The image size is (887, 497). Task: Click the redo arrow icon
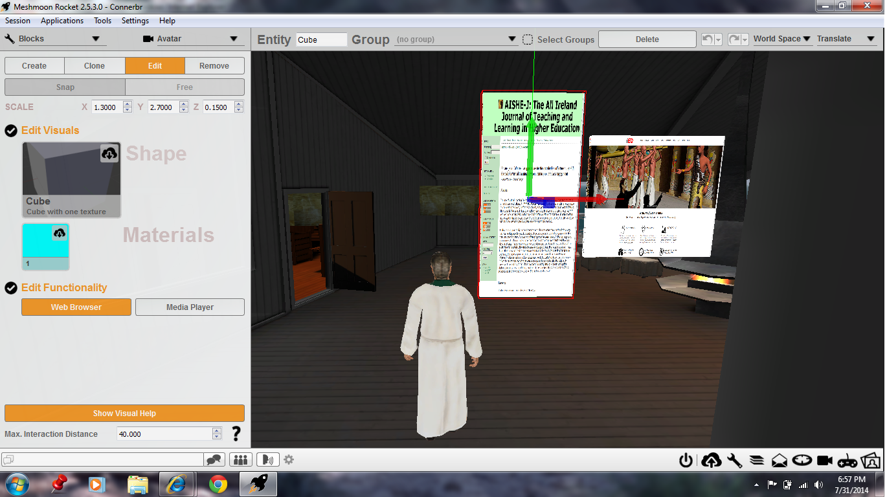(734, 39)
